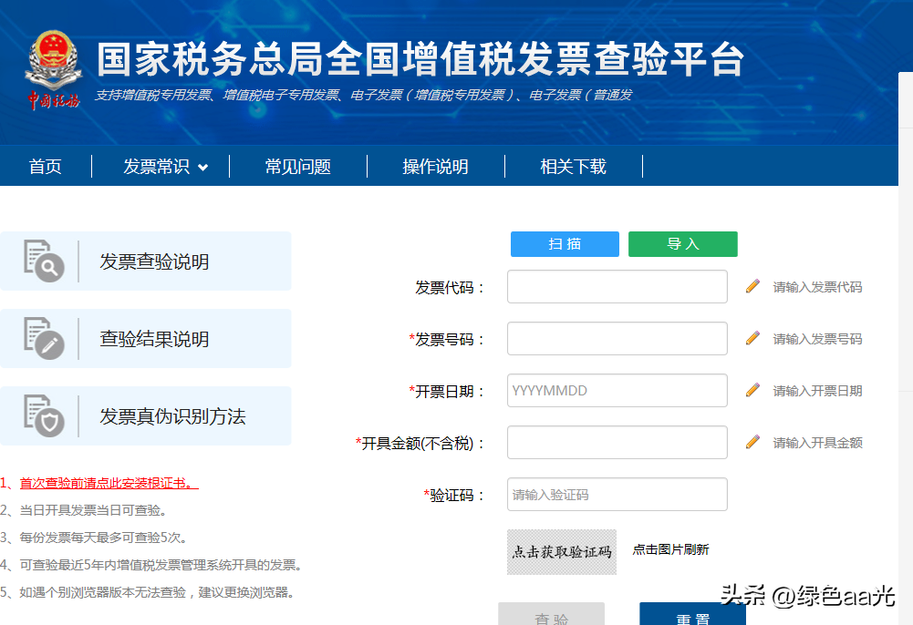
Task: Select the pencil icon next to 开票日期
Action: click(752, 390)
